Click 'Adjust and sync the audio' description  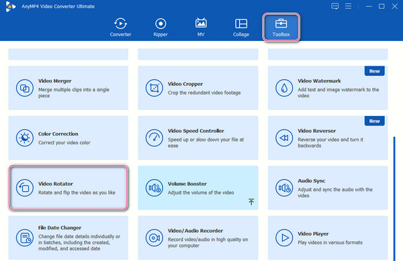[x=335, y=193]
